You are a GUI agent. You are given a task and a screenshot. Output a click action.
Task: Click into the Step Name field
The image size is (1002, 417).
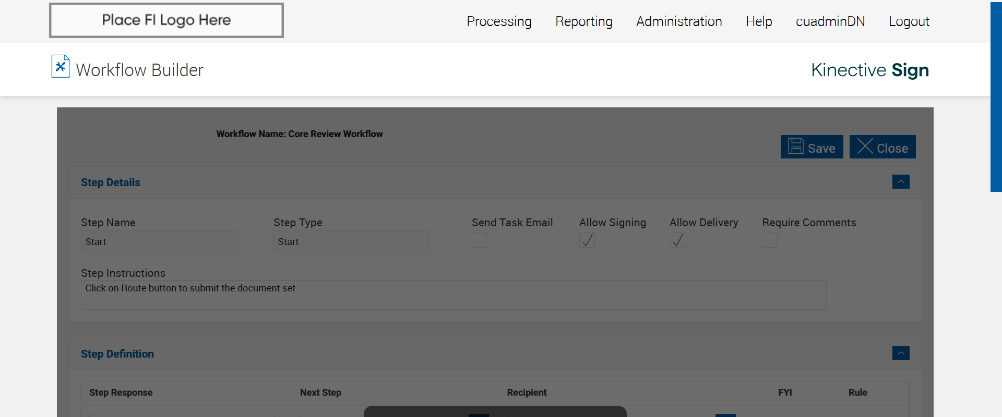pos(159,242)
